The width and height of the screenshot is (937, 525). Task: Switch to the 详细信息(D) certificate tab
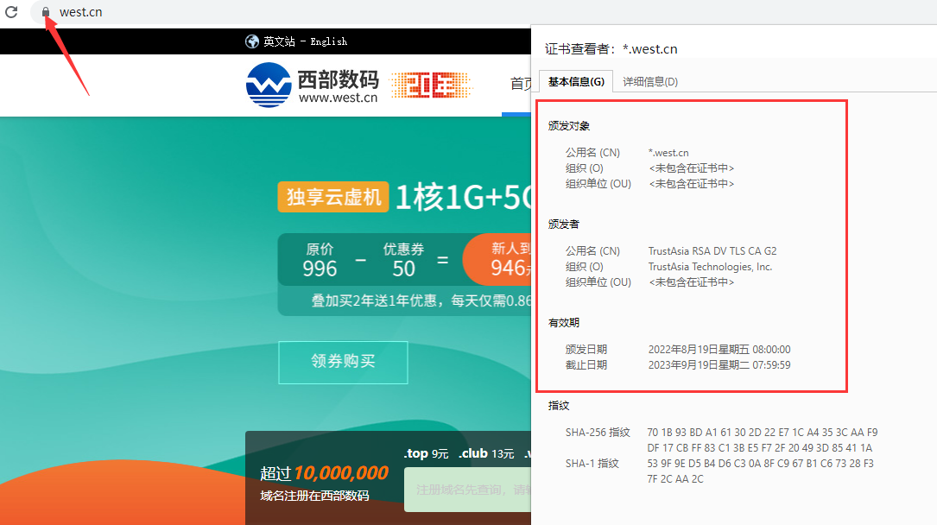pyautogui.click(x=649, y=81)
